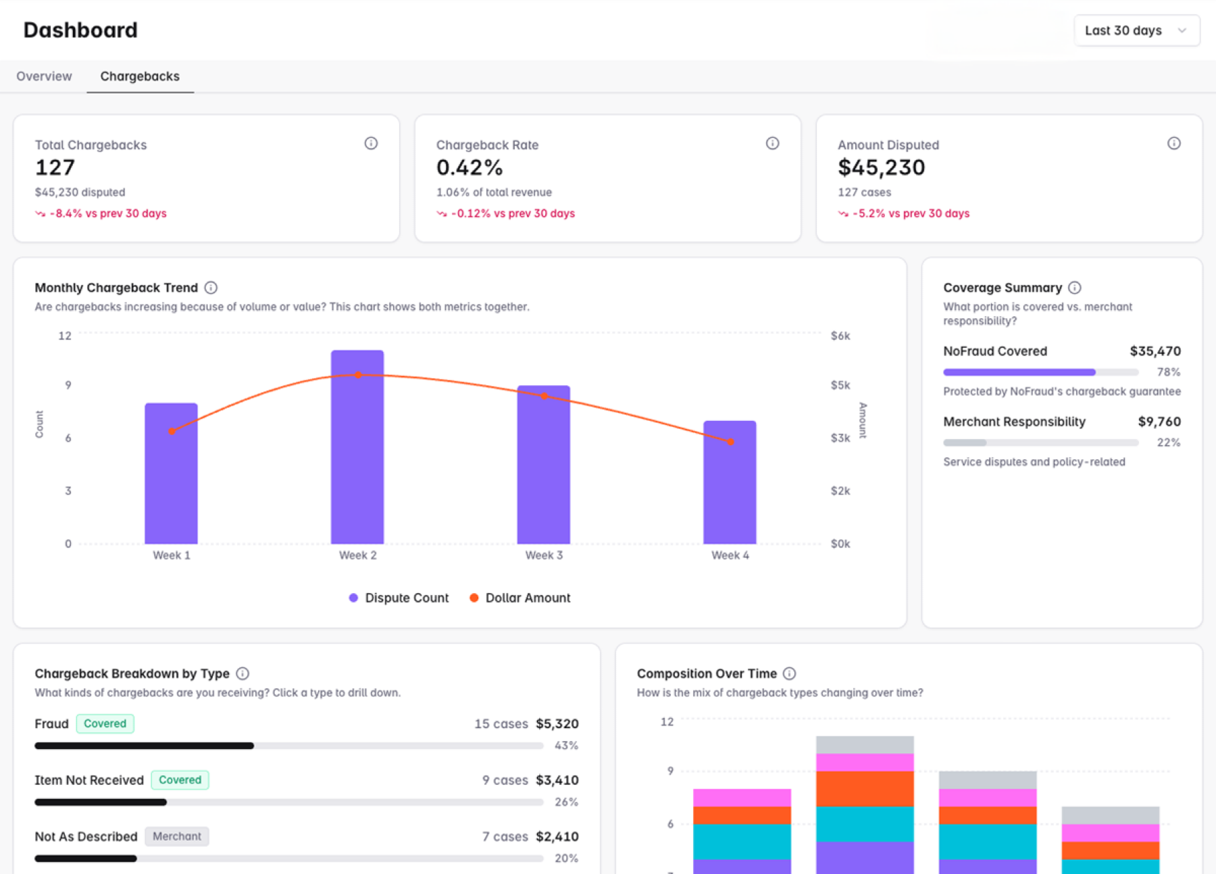Click info icon next to Composition Over Time
Viewport: 1216px width, 874px height.
coord(789,673)
